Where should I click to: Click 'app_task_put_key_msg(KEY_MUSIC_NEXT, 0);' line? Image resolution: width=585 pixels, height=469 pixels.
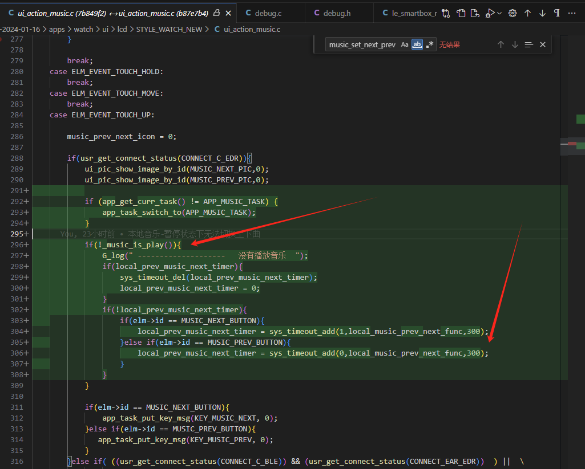pyautogui.click(x=190, y=418)
